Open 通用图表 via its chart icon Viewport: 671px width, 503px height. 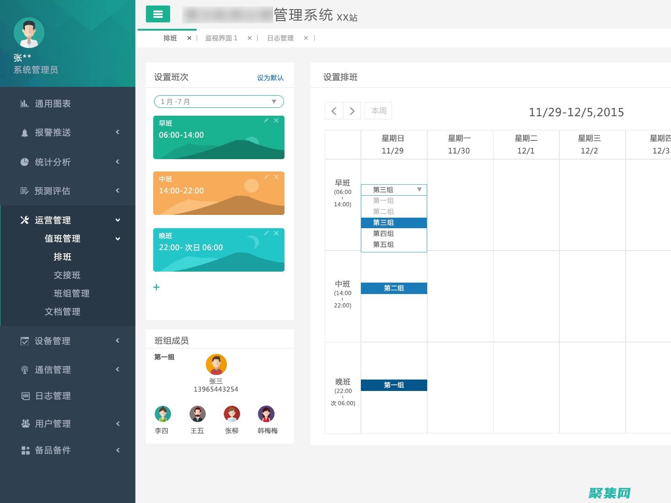25,104
